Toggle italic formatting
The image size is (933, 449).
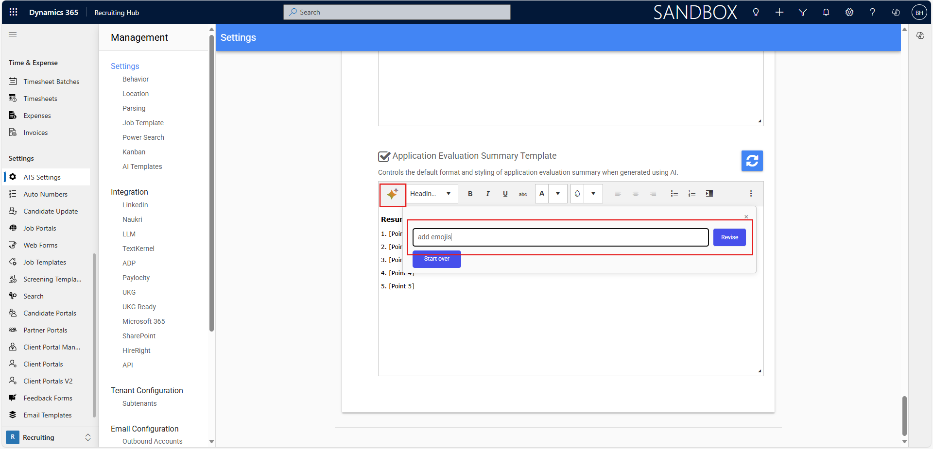tap(487, 194)
